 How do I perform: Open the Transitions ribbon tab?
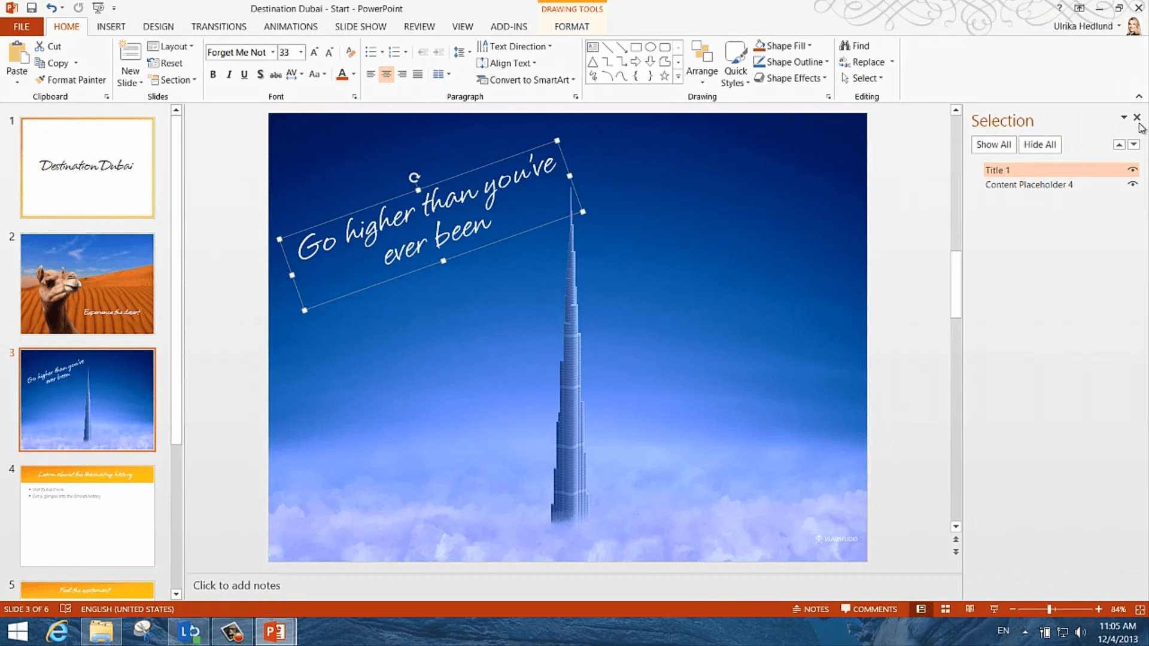[x=218, y=26]
